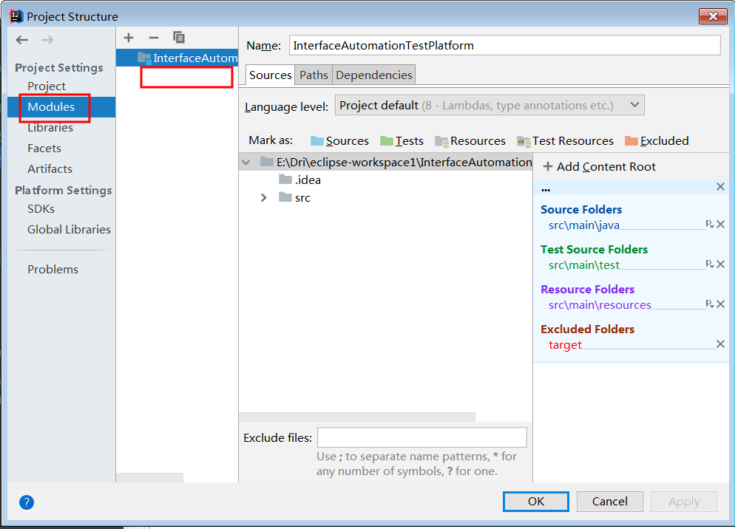
Task: Switch to the Dependencies tab
Action: [374, 75]
